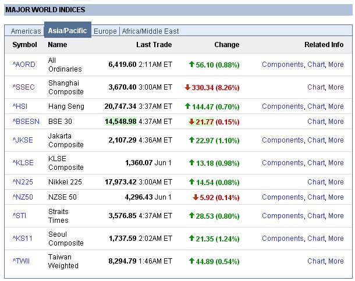Click the Last Trade column header
The width and height of the screenshot is (355, 281).
click(x=154, y=45)
